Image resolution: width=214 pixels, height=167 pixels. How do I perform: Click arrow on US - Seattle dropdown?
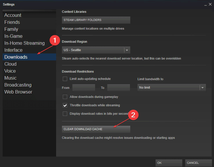click(127, 50)
